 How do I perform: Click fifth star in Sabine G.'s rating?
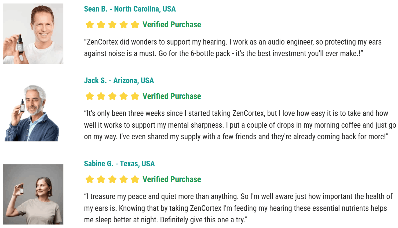click(135, 179)
